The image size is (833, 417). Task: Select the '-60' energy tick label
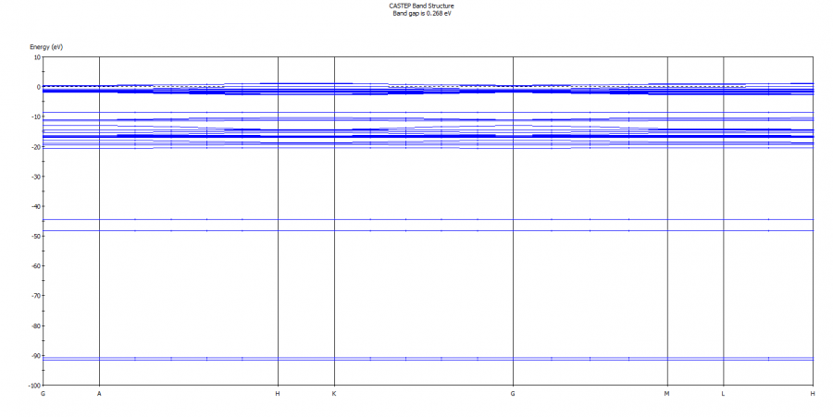coord(35,266)
